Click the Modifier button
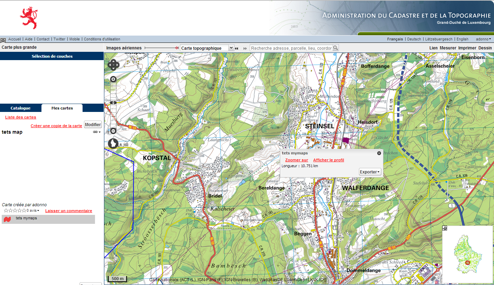Screen dimensions: 494x285 pyautogui.click(x=93, y=124)
